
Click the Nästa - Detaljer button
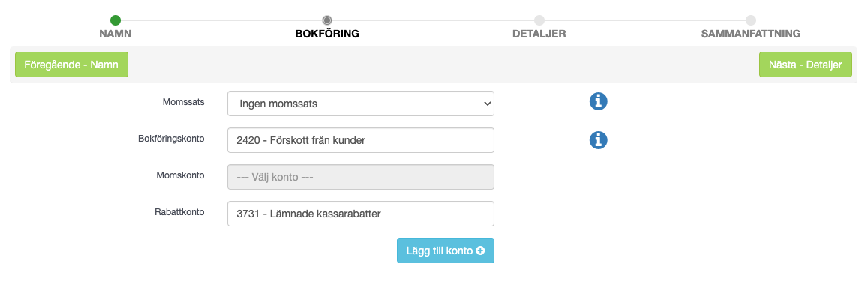[x=806, y=64]
